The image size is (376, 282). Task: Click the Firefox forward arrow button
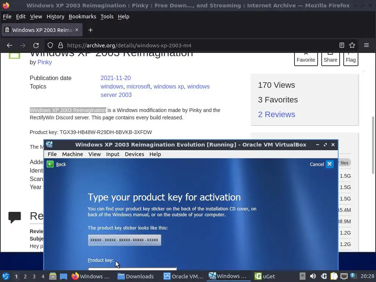click(23, 45)
